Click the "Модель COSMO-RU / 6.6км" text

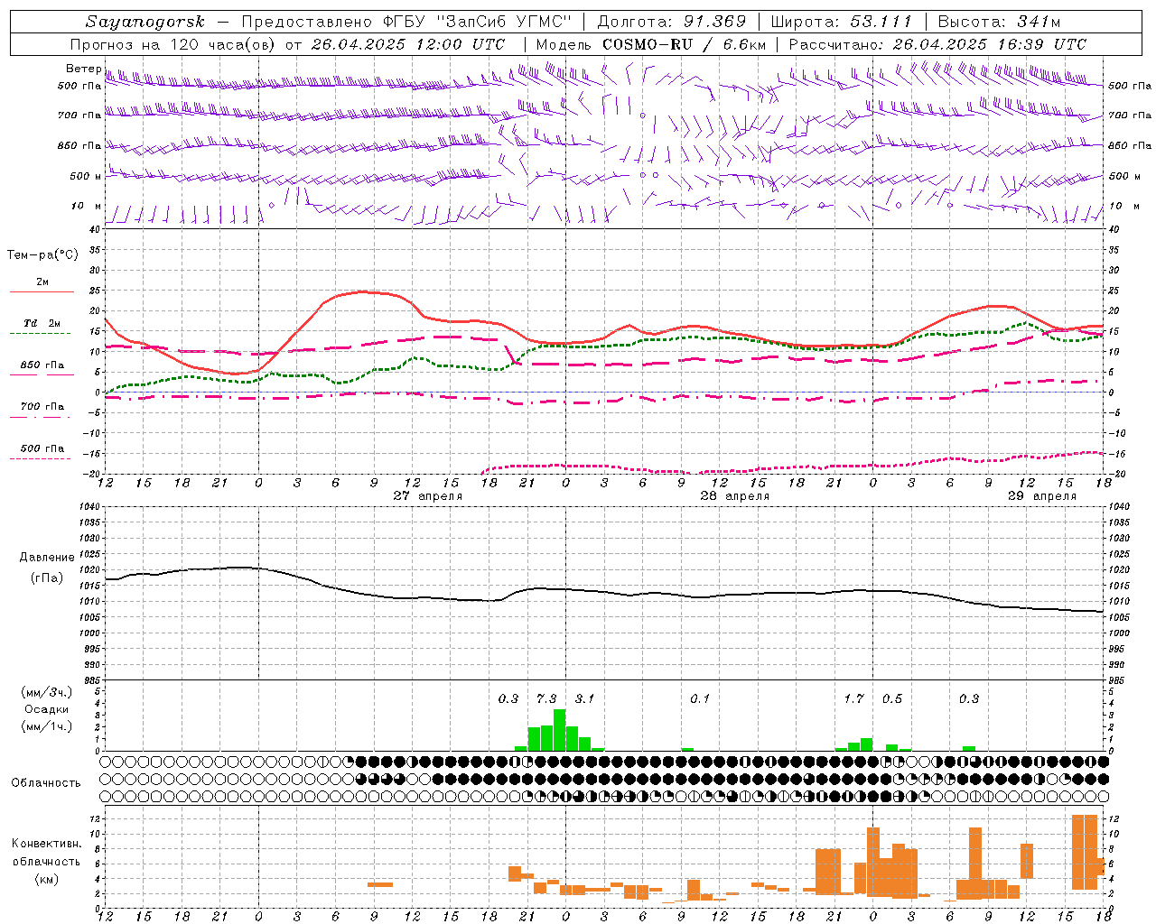[650, 44]
